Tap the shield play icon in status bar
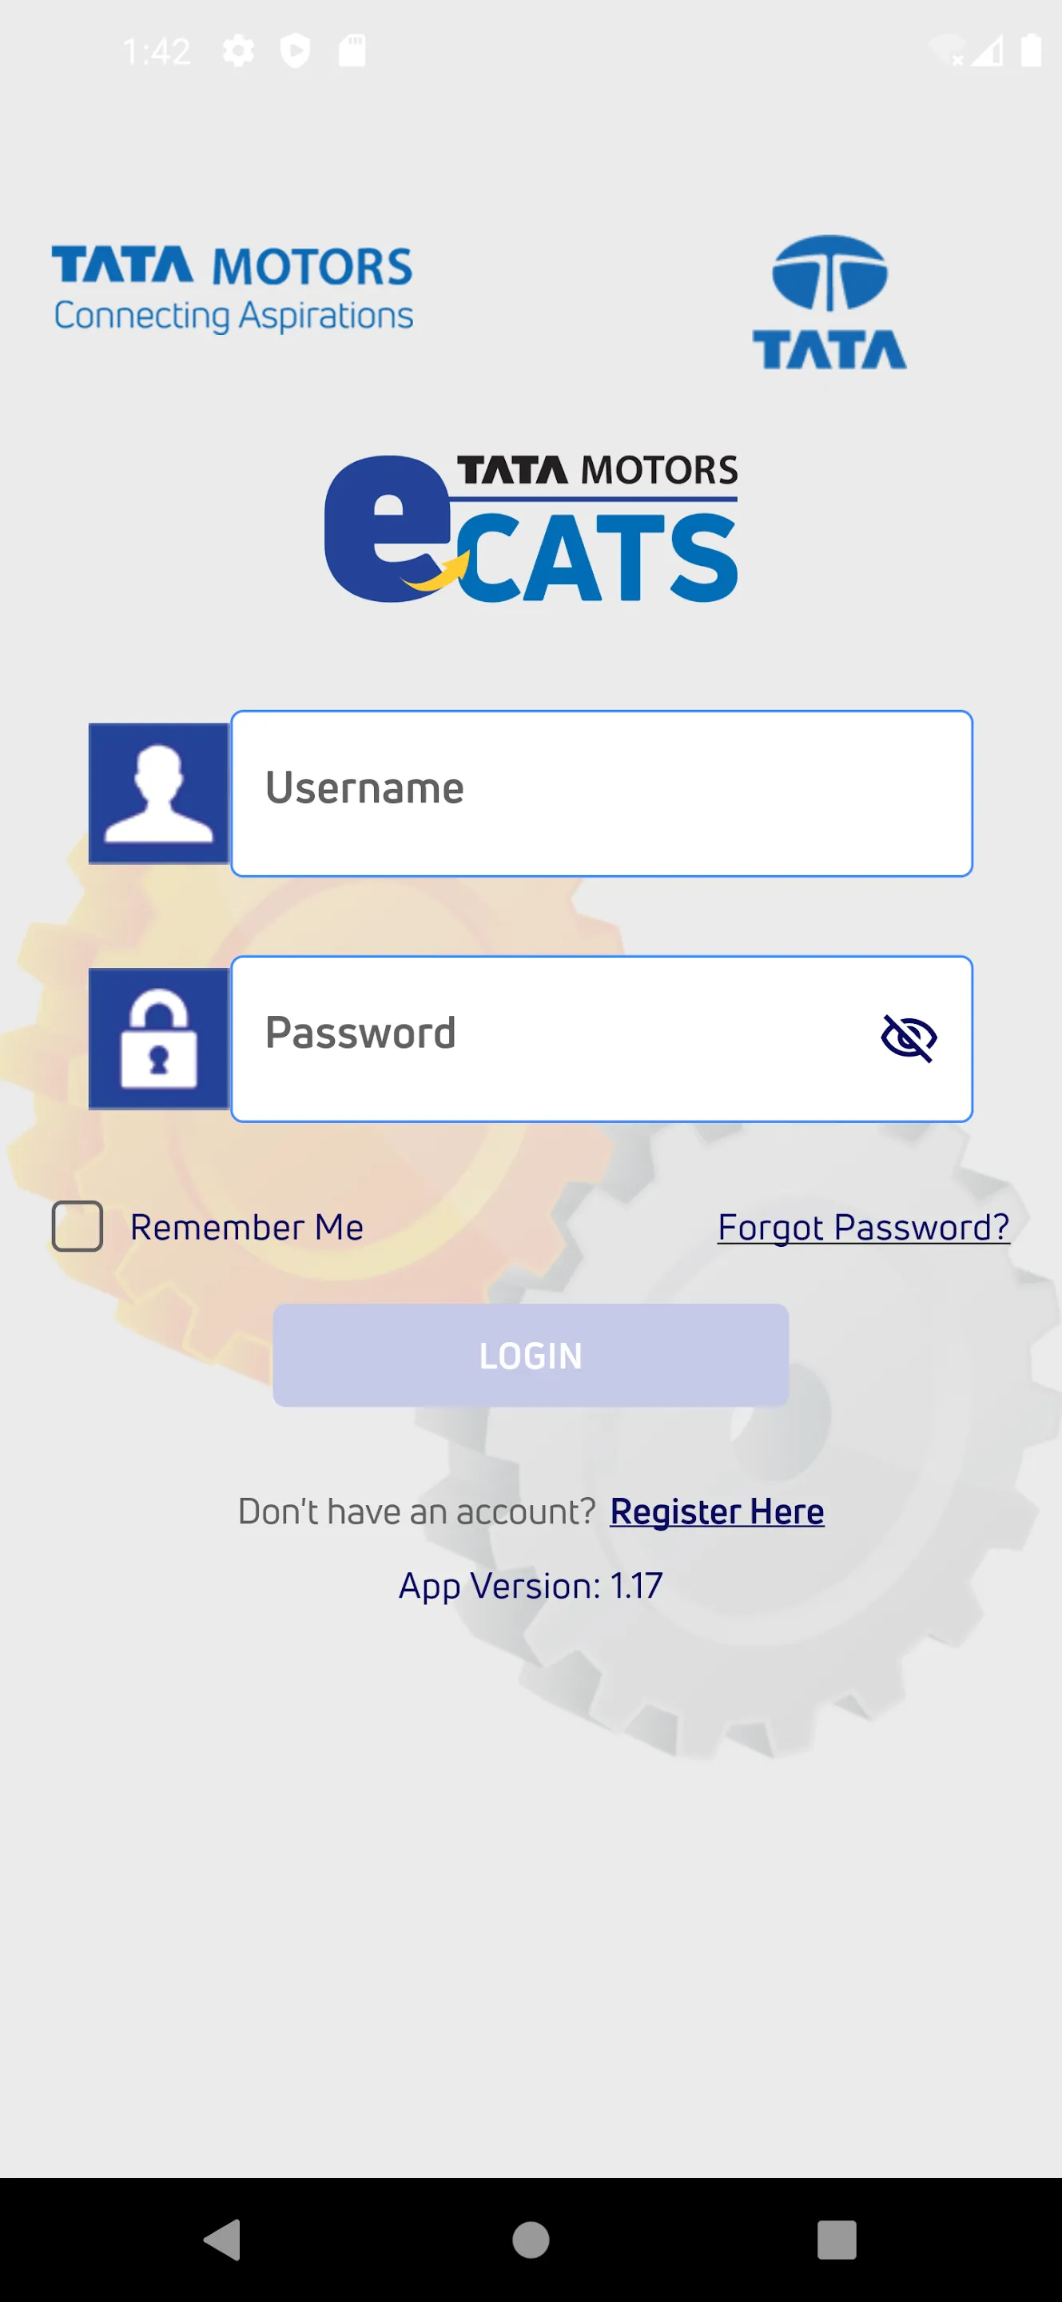 point(296,51)
